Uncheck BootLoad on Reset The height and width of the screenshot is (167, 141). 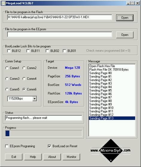[x=49, y=146]
